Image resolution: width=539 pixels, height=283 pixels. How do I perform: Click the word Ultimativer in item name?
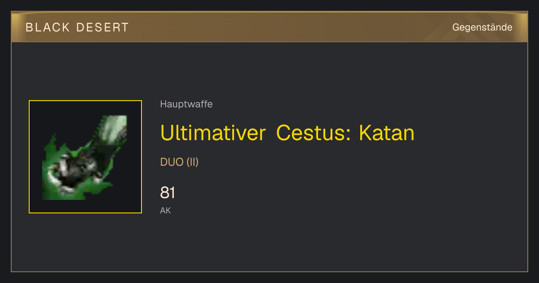point(213,133)
